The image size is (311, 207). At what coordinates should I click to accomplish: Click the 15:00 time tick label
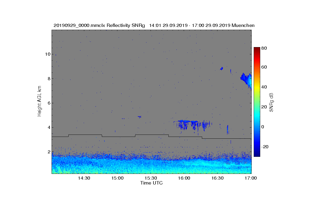pyautogui.click(x=117, y=178)
